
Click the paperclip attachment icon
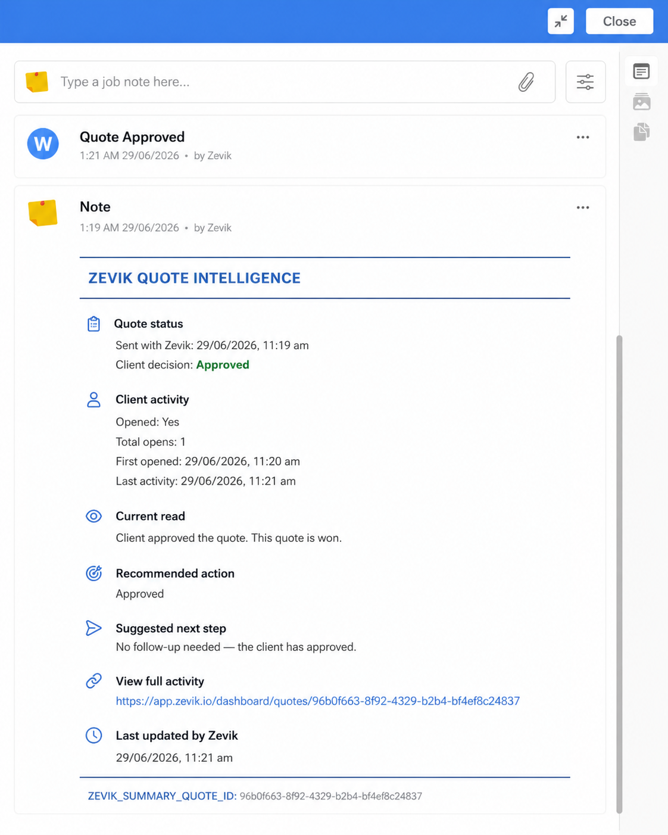(526, 82)
